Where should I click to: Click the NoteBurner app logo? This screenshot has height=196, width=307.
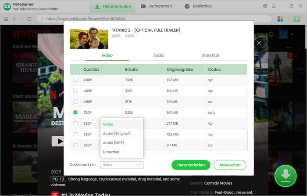pyautogui.click(x=7, y=7)
